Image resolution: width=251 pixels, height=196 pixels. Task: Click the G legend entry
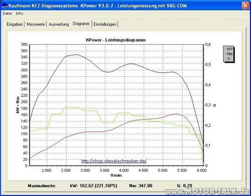coord(228,59)
